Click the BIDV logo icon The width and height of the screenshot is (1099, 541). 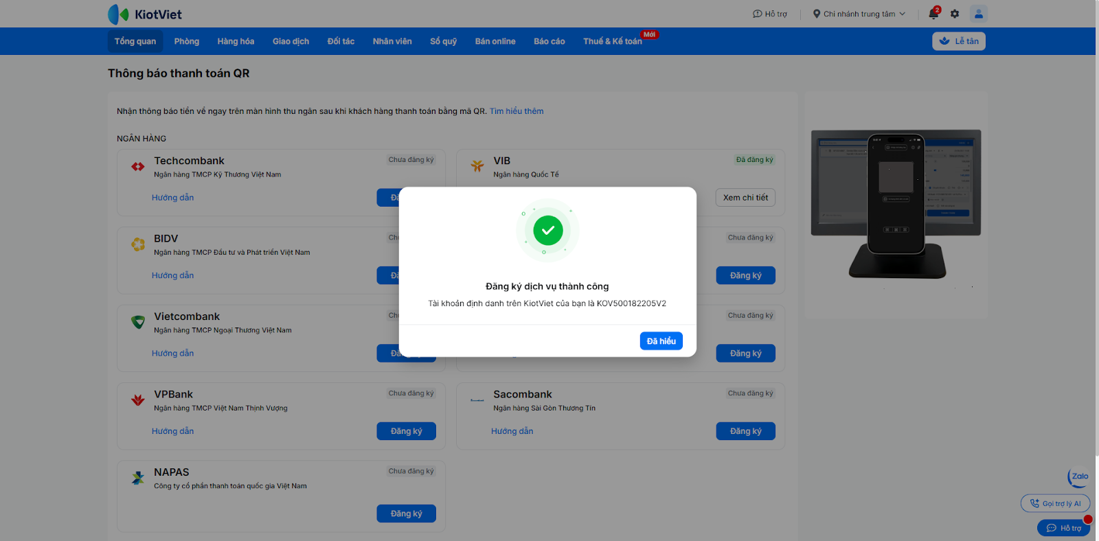click(138, 244)
